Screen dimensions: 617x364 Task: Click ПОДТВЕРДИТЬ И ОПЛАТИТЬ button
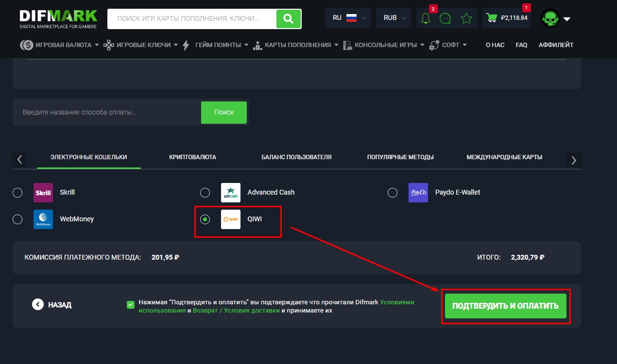pos(506,306)
